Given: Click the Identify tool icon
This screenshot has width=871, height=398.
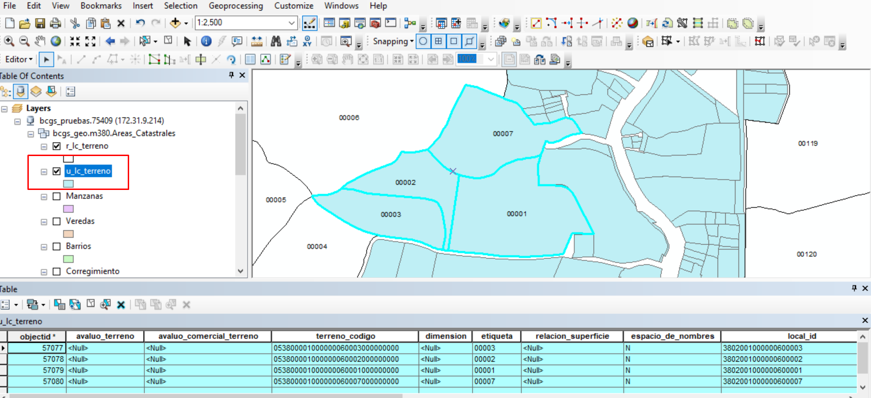Looking at the screenshot, I should point(206,41).
